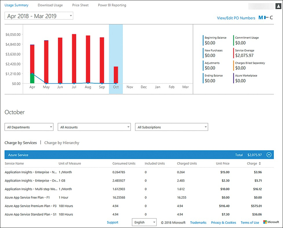Click the Beginning Balance amount
This screenshot has height=228, width=283.
[210, 43]
